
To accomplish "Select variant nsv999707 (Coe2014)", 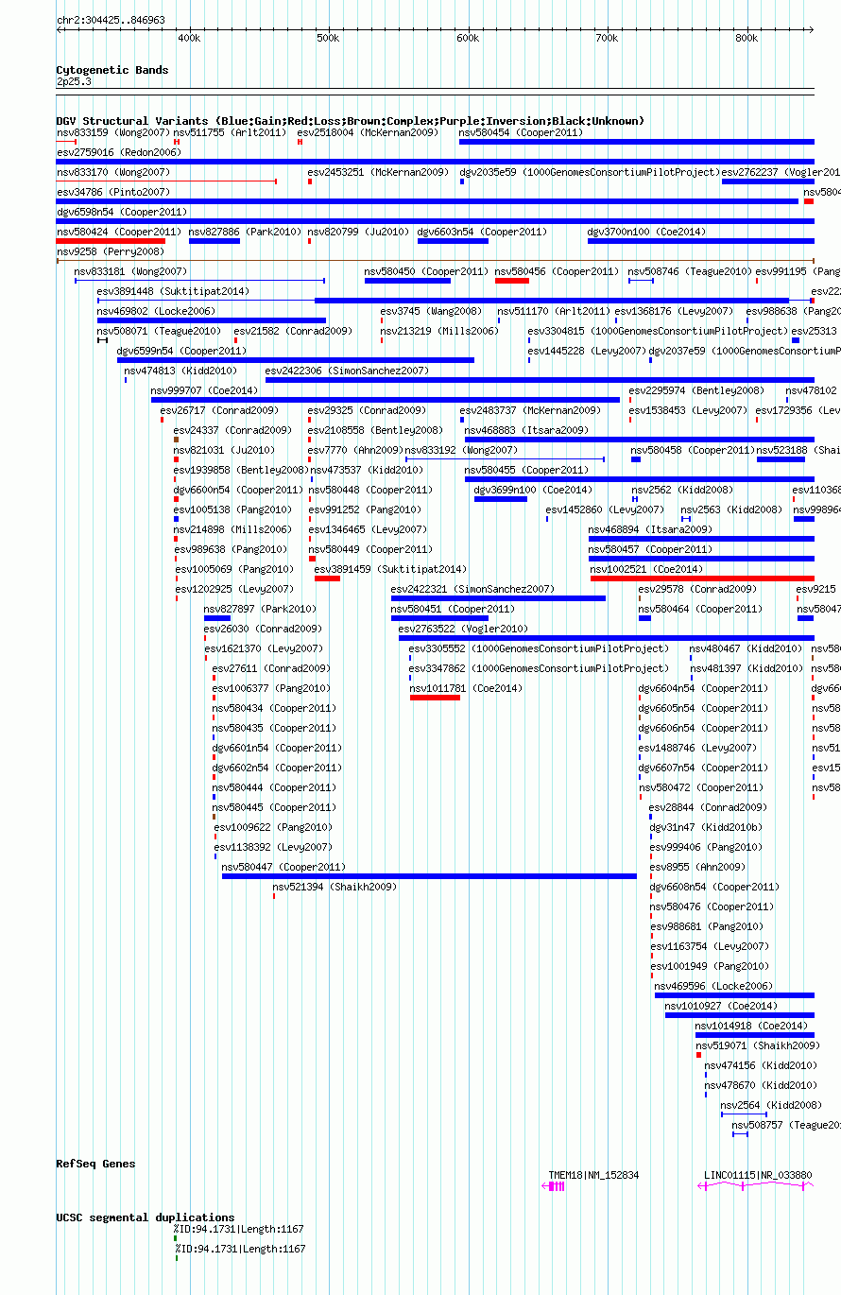I will click(x=386, y=400).
